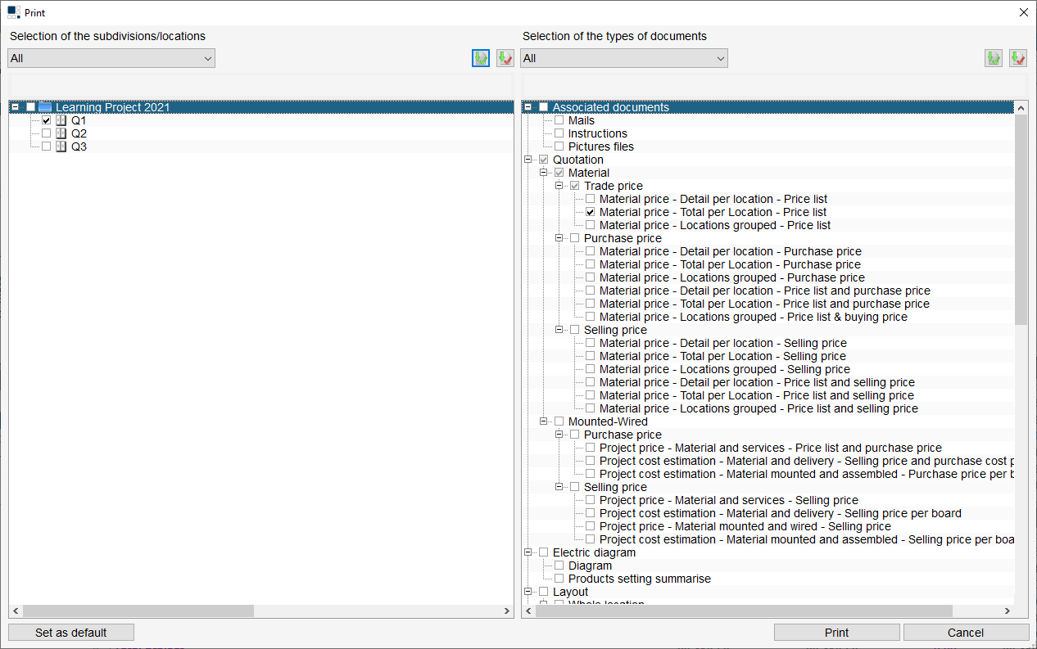Click the green select-all documents icon on the left panel
The width and height of the screenshot is (1037, 649).
click(x=481, y=57)
